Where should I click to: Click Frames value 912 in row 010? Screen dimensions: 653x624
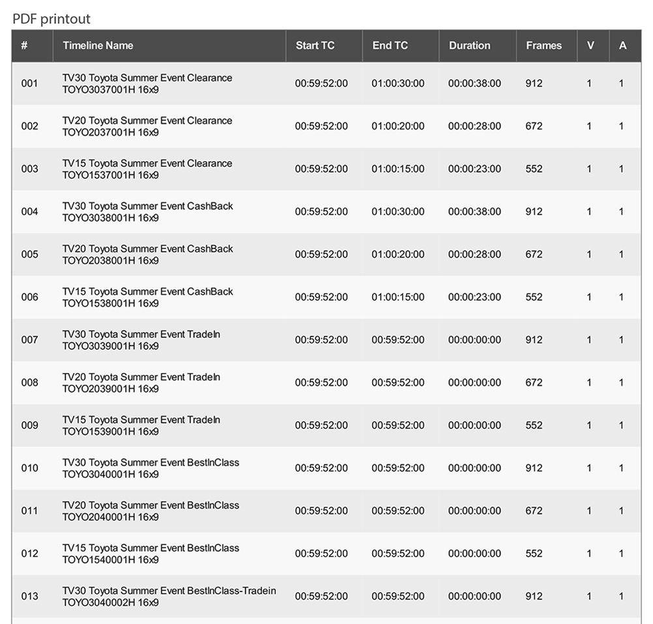pos(534,468)
